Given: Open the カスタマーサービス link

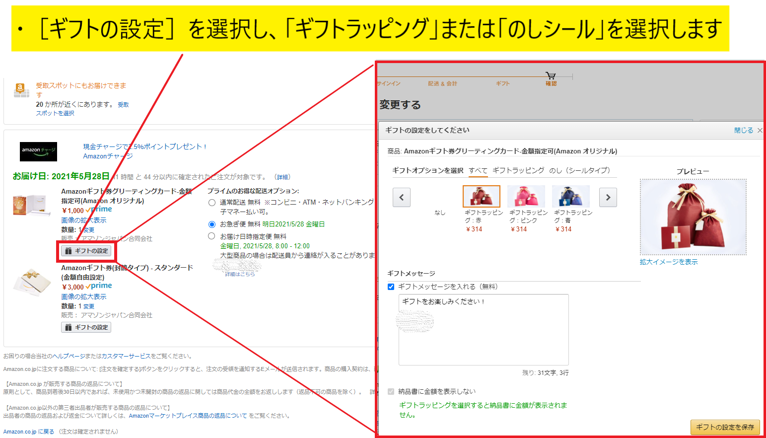Looking at the screenshot, I should coord(126,356).
